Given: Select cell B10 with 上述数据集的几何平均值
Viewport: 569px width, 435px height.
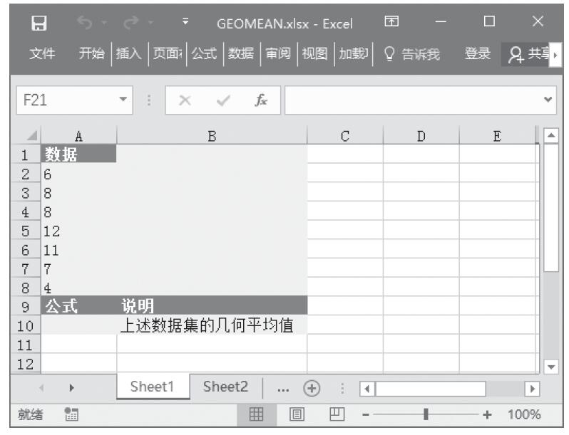Looking at the screenshot, I should [x=211, y=326].
